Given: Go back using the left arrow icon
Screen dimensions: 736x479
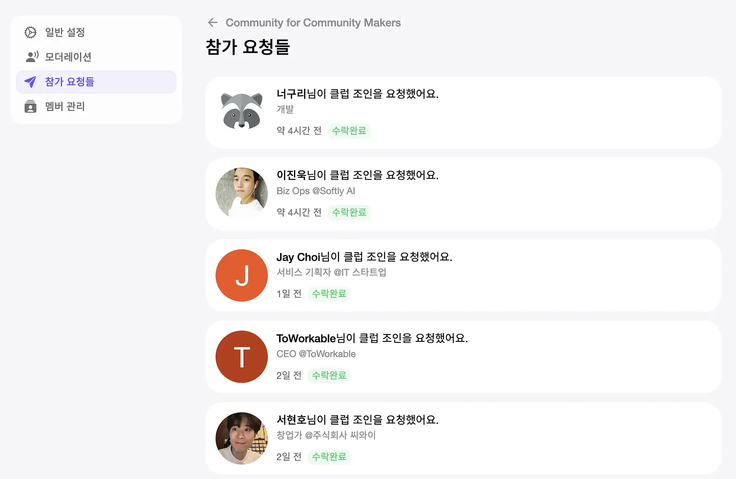Looking at the screenshot, I should (213, 23).
